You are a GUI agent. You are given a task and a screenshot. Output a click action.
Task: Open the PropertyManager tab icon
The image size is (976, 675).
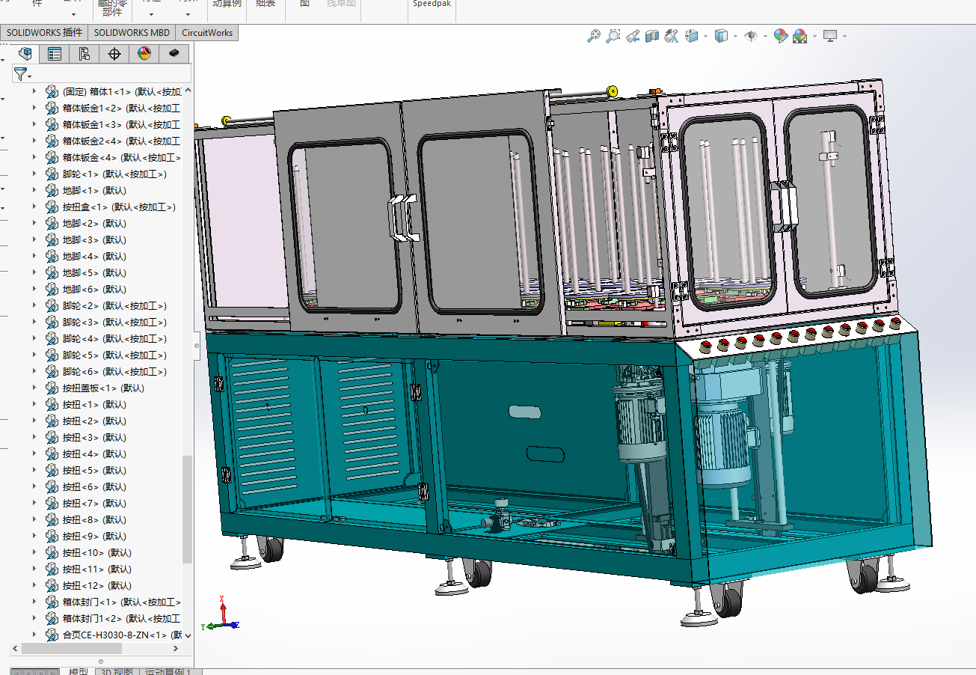tap(55, 54)
